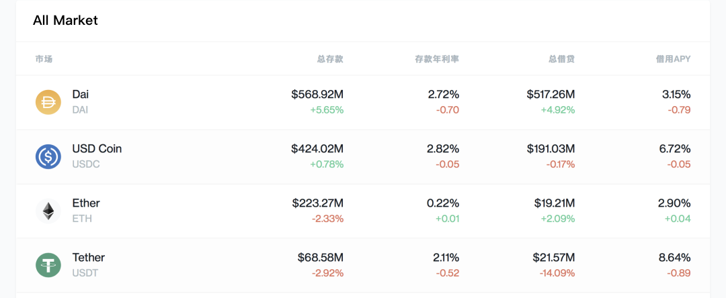Image resolution: width=726 pixels, height=298 pixels.
Task: Select the DAI ticker label
Action: (80, 110)
